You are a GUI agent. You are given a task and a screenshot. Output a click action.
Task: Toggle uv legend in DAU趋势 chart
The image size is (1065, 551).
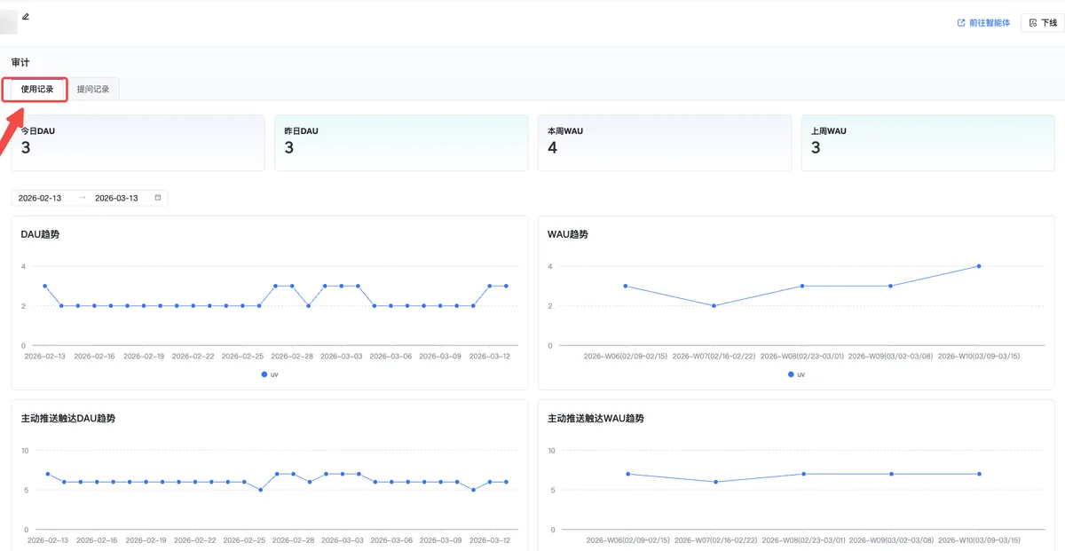270,374
